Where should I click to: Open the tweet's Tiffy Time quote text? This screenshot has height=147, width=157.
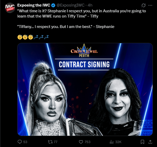pos(81,14)
